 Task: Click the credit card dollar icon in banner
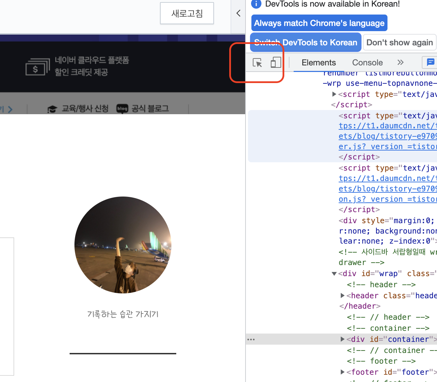(37, 67)
